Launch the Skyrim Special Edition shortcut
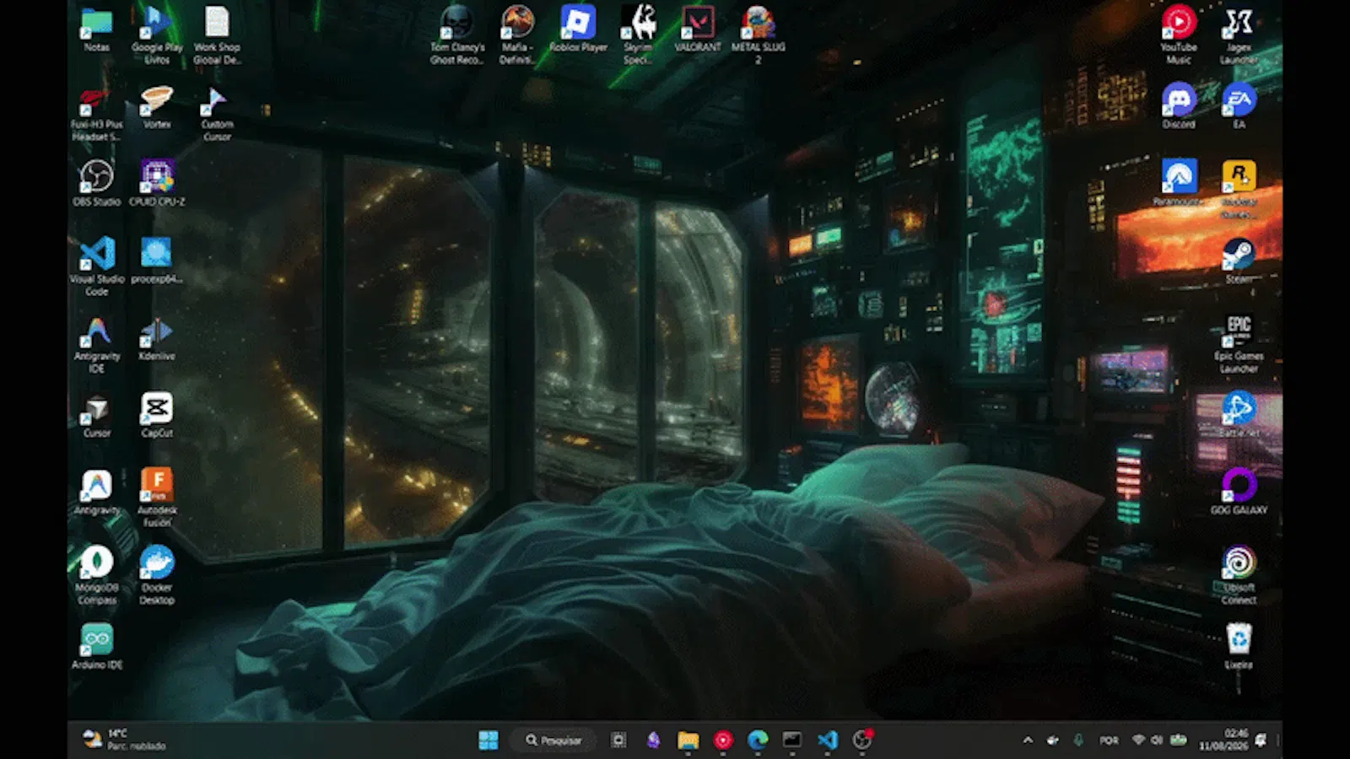The height and width of the screenshot is (759, 1350). pos(639,35)
